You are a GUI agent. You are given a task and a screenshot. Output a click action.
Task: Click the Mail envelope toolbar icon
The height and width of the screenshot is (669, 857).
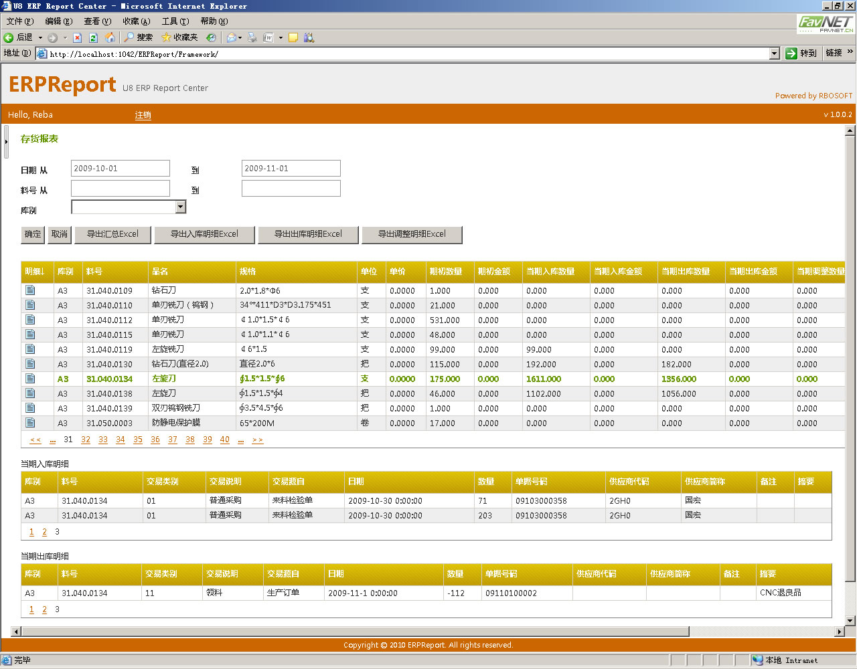tap(231, 37)
